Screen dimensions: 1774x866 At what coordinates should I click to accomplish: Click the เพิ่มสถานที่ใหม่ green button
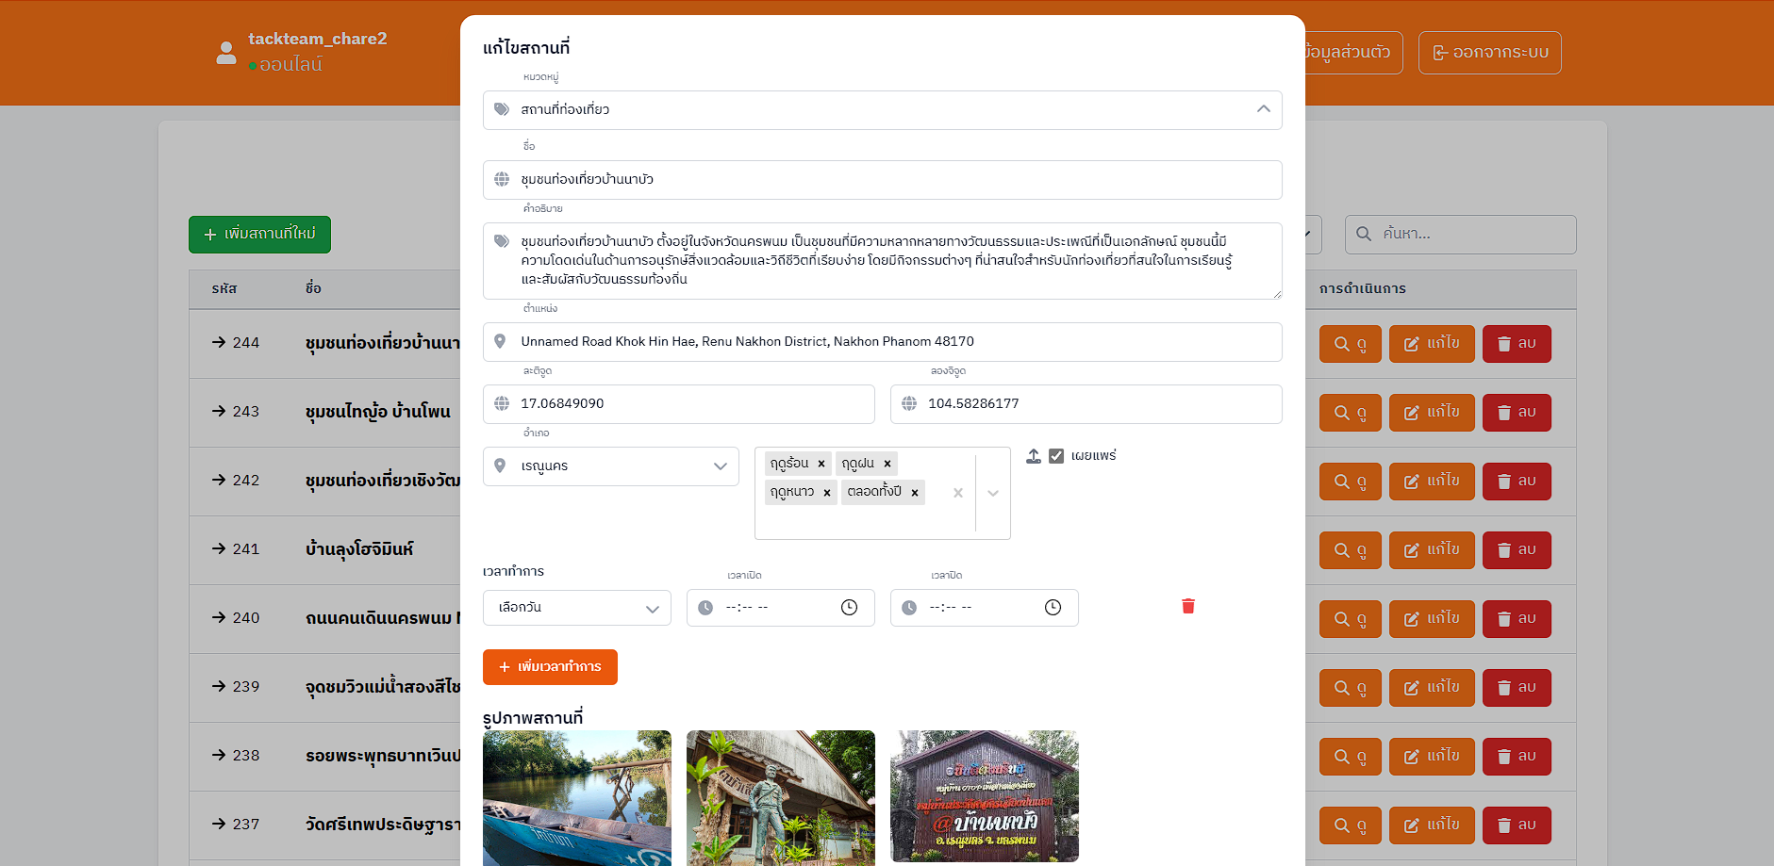point(259,235)
